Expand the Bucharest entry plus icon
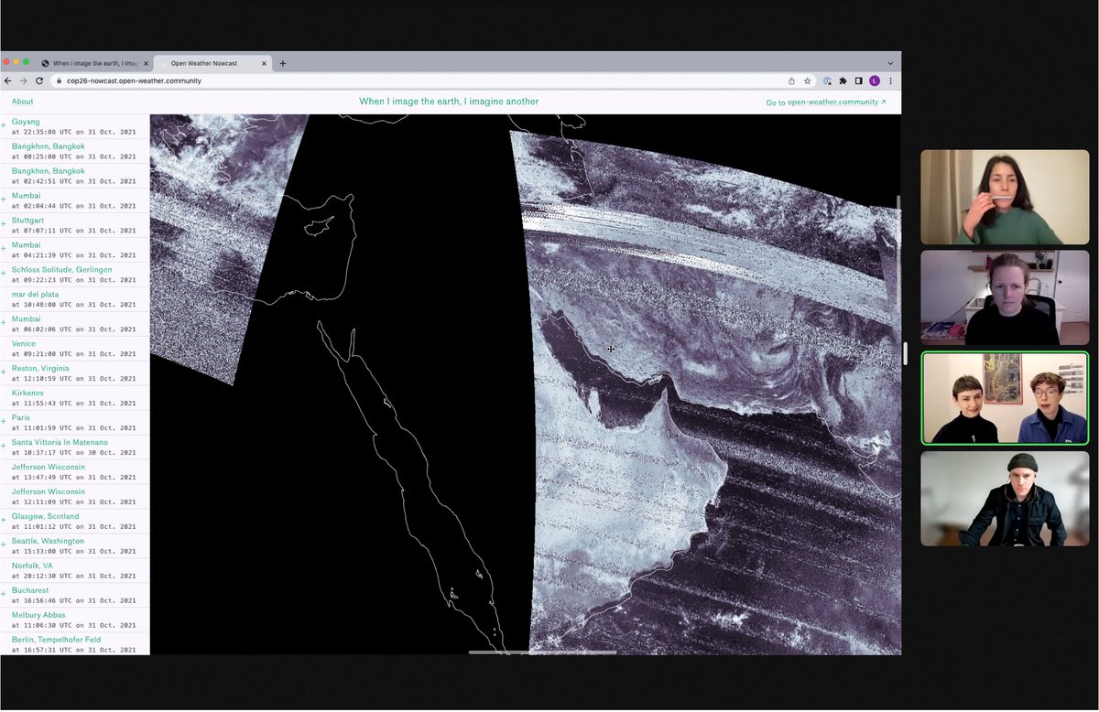Viewport: 1099px width, 712px height. (x=4, y=596)
